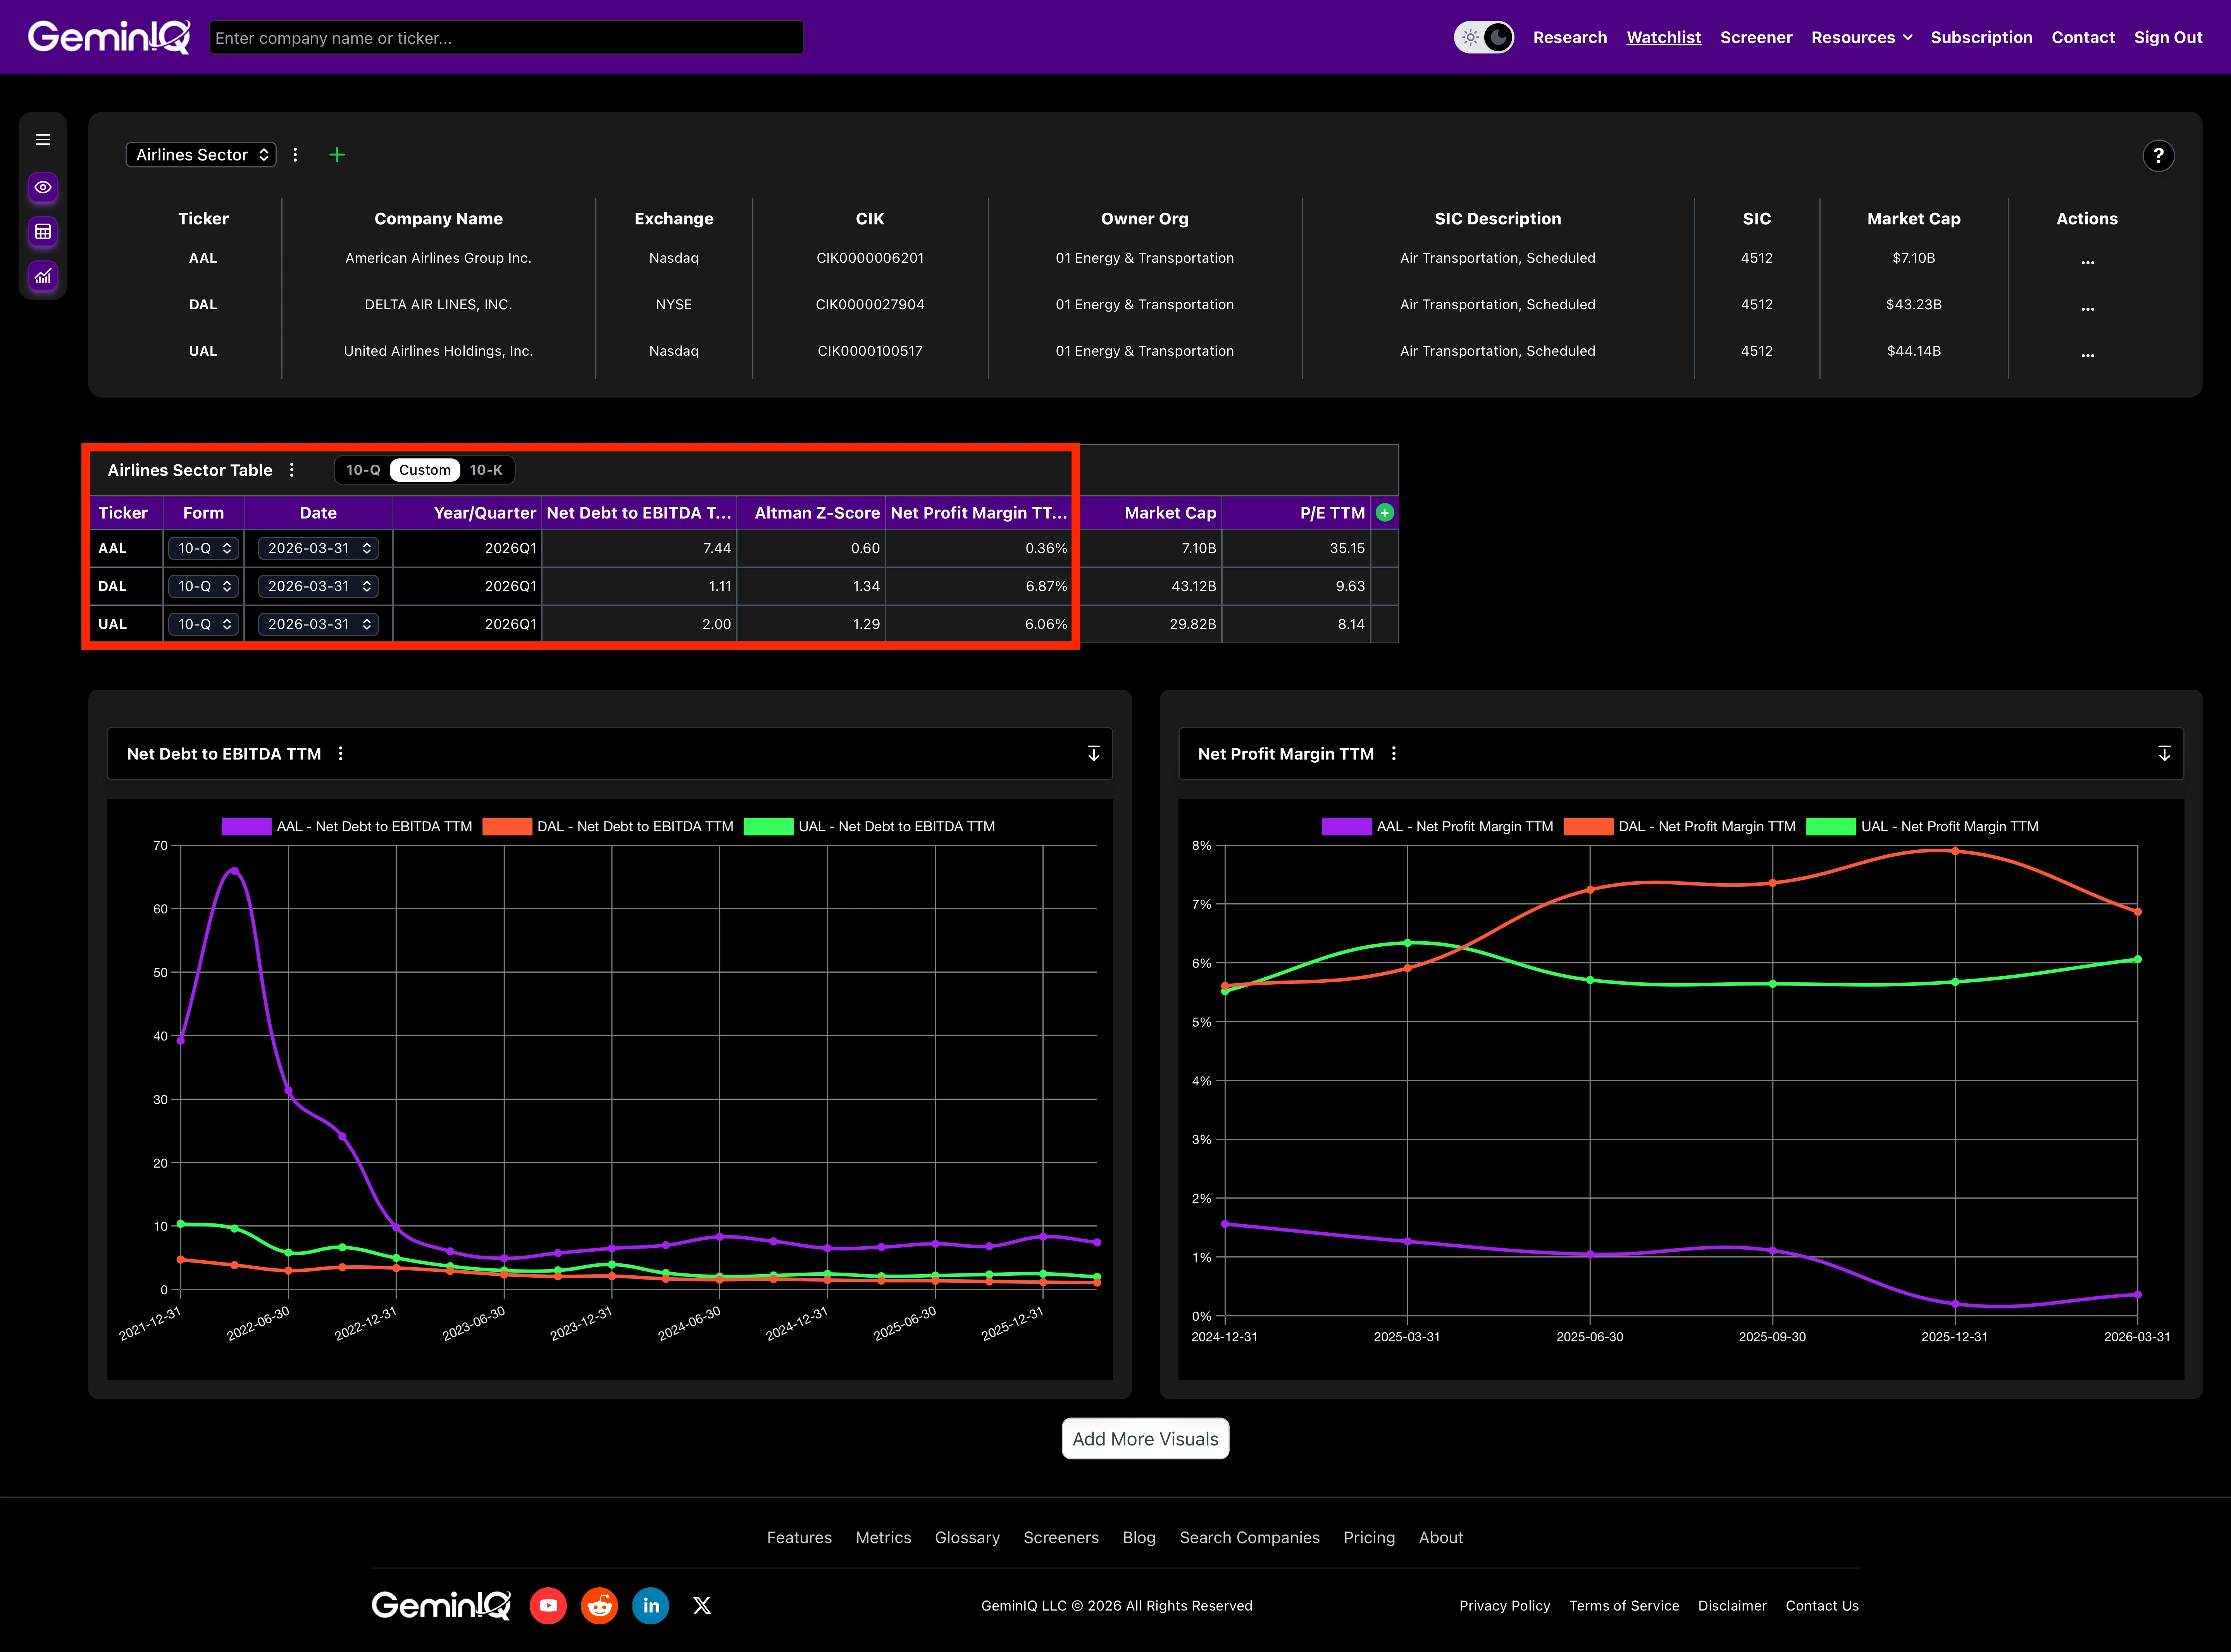Open Disclaimer footer link

coord(1732,1606)
